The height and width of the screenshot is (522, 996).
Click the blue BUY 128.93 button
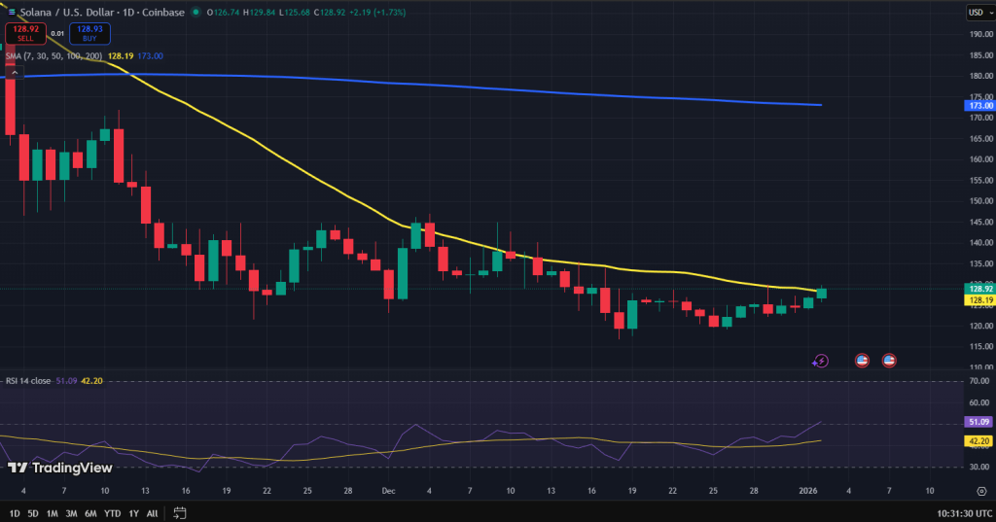click(x=89, y=34)
